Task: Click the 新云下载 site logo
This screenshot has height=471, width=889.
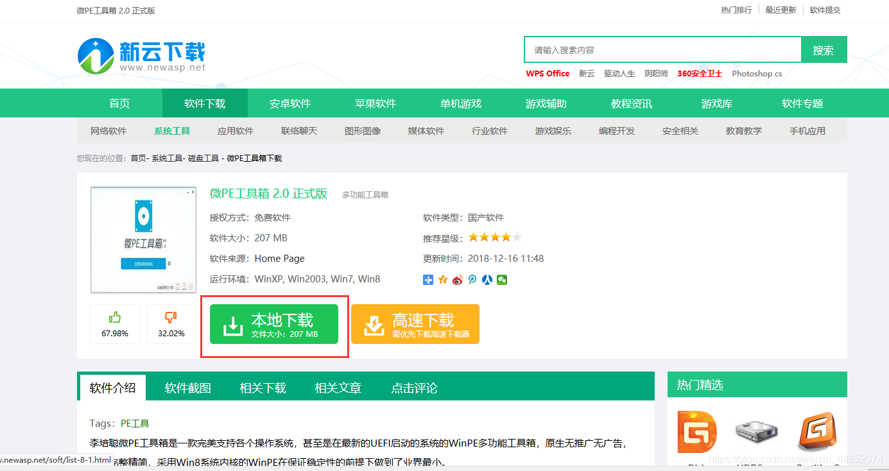Action: (141, 55)
